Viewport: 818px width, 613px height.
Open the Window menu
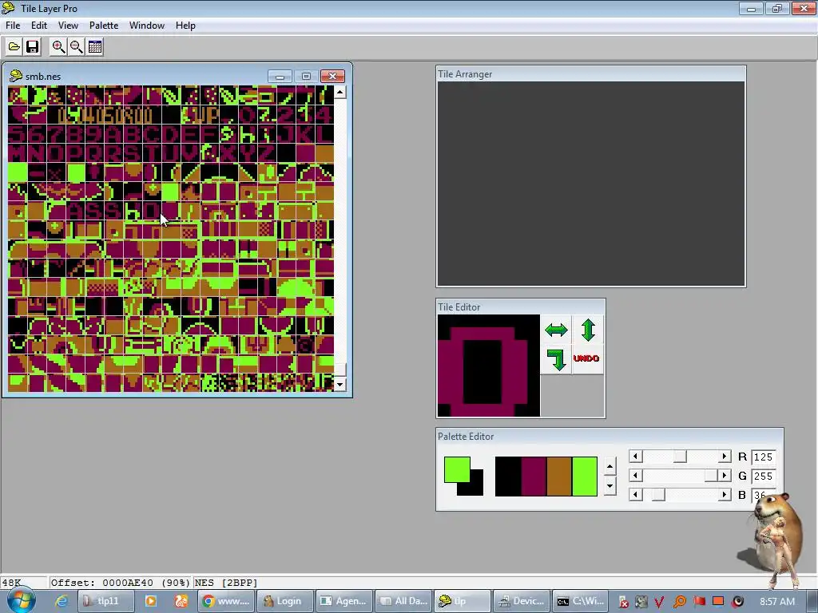(147, 26)
